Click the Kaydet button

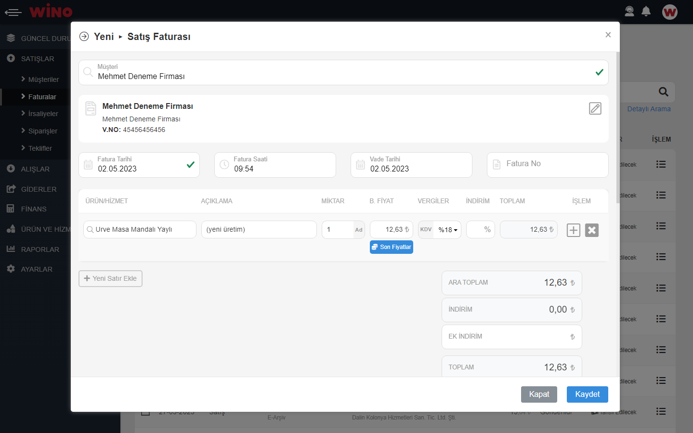(x=587, y=394)
